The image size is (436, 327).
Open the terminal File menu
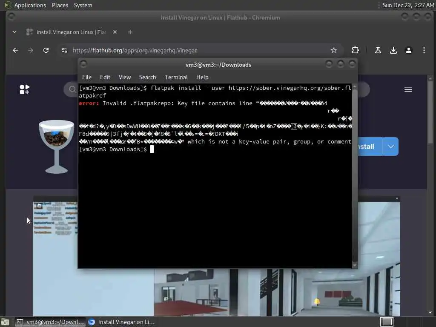(87, 77)
